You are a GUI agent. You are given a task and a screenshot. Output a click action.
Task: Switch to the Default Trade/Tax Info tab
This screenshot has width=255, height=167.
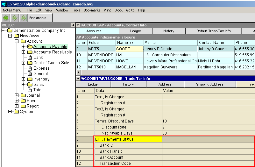pyautogui.click(x=213, y=31)
